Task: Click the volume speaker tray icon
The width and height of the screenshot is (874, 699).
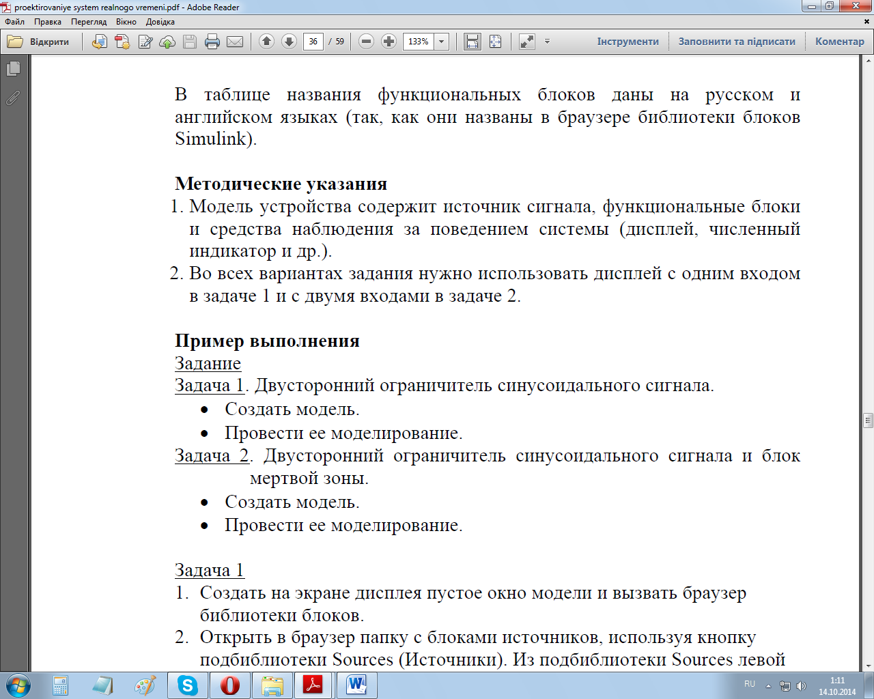Action: [x=801, y=686]
